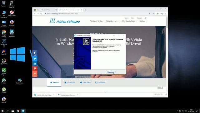Viewport: 200px width, 113px height.
Task: Open MediaCreationTool desktop icon
Action: pos(20,82)
